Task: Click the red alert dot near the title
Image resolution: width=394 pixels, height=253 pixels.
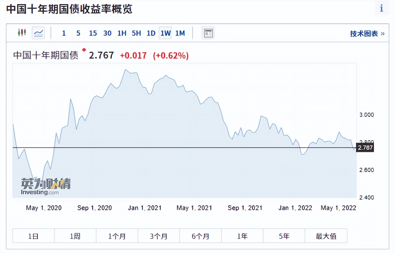Action: 84,50
